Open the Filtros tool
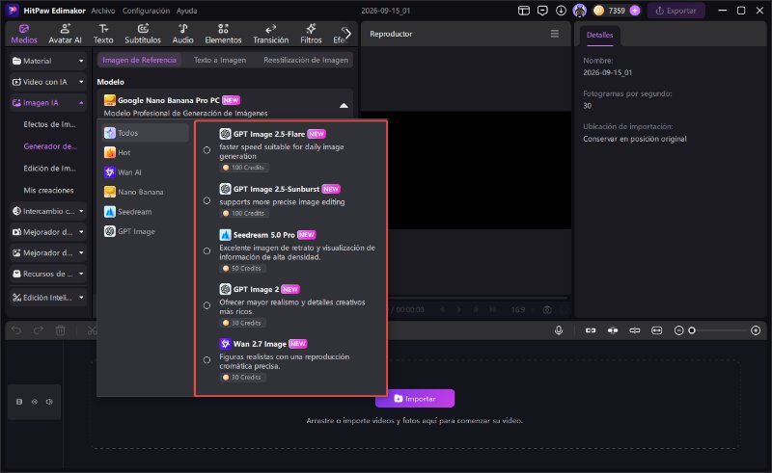 pos(311,34)
